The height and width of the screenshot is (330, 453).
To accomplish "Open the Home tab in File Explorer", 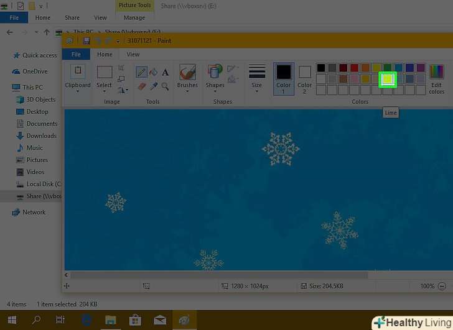I will pos(43,17).
